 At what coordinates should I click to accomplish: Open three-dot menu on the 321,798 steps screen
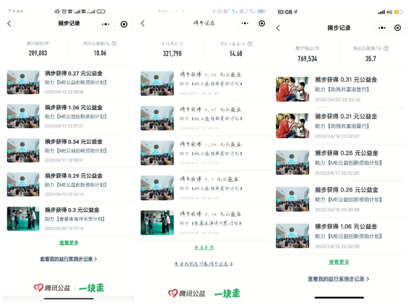[x=245, y=23]
